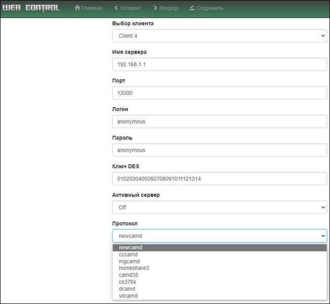Select cs378x option in protocol list

click(x=219, y=282)
